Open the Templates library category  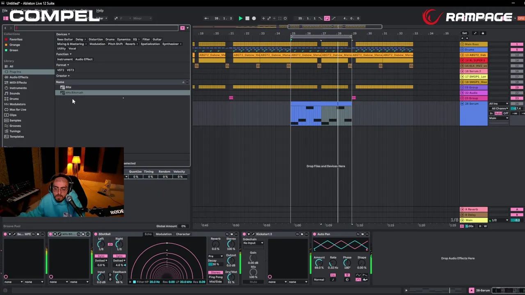16,136
